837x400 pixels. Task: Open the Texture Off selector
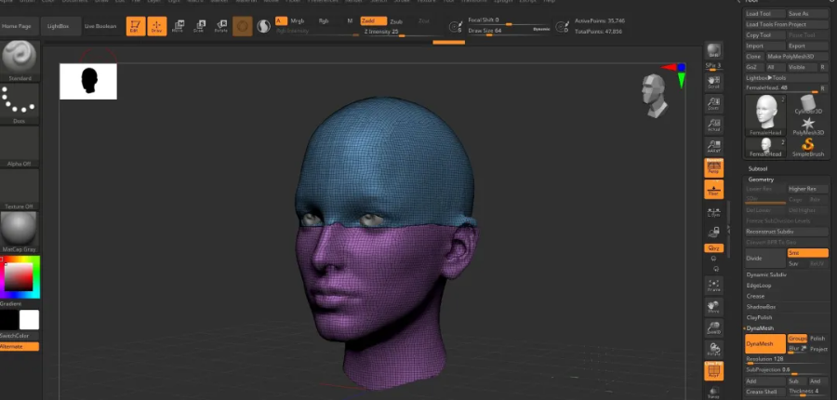(x=20, y=189)
